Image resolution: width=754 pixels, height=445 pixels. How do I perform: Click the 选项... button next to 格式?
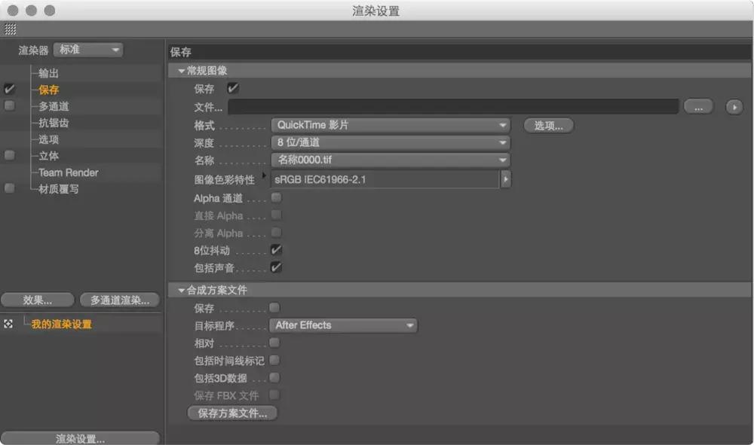point(548,125)
